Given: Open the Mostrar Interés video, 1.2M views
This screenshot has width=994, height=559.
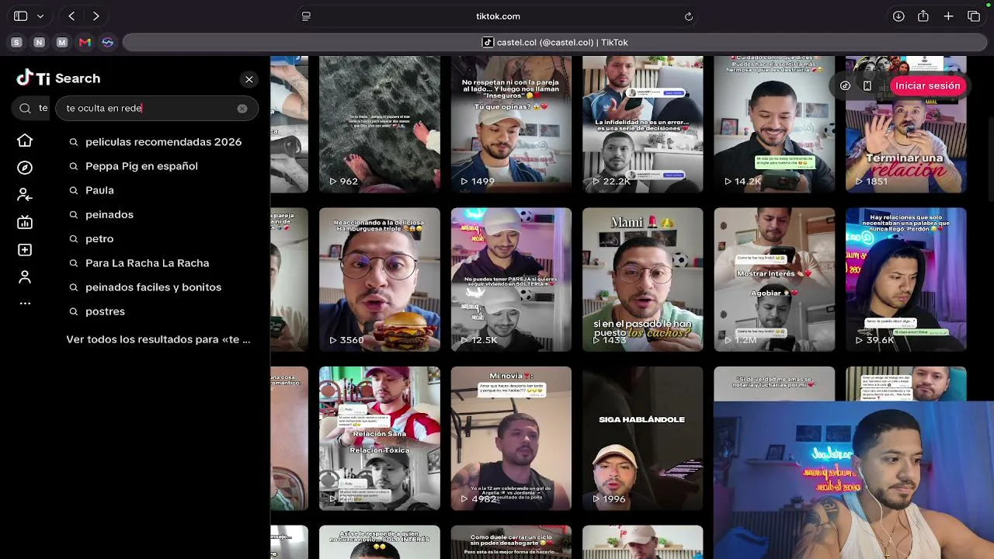Looking at the screenshot, I should coord(774,279).
